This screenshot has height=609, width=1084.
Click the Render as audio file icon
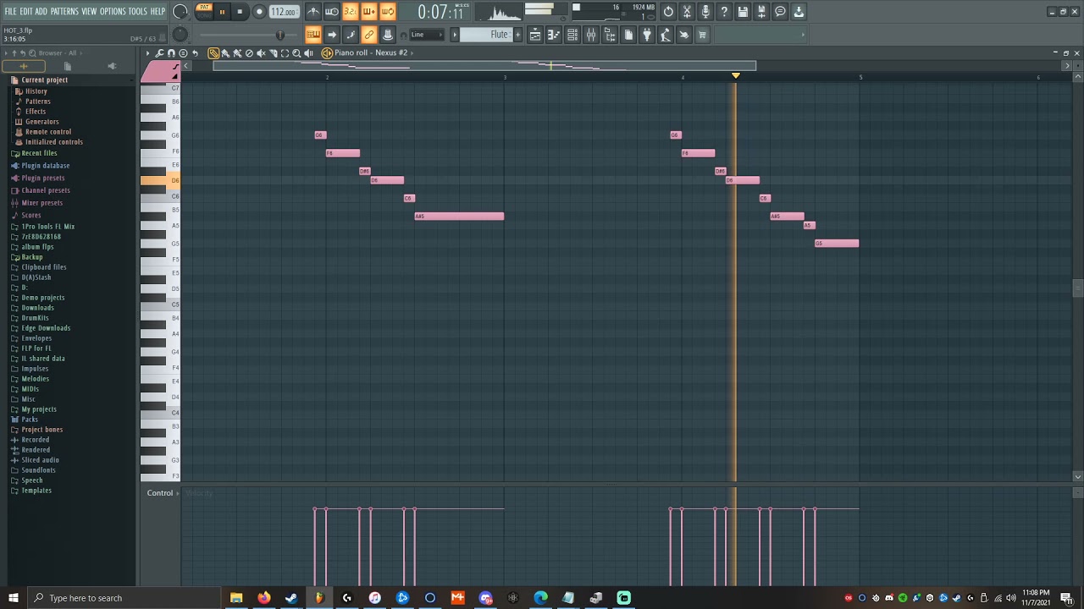761,12
